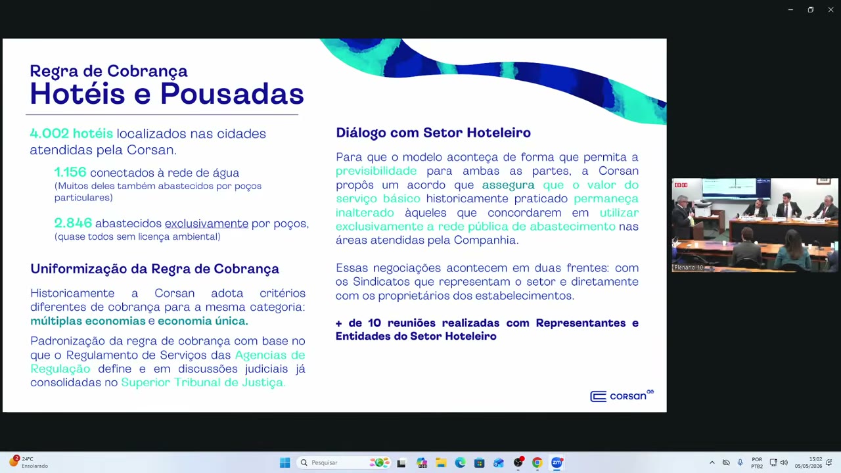Screen dimensions: 841x473
Task: Open Microsoft Edge from the taskbar
Action: [x=460, y=462]
